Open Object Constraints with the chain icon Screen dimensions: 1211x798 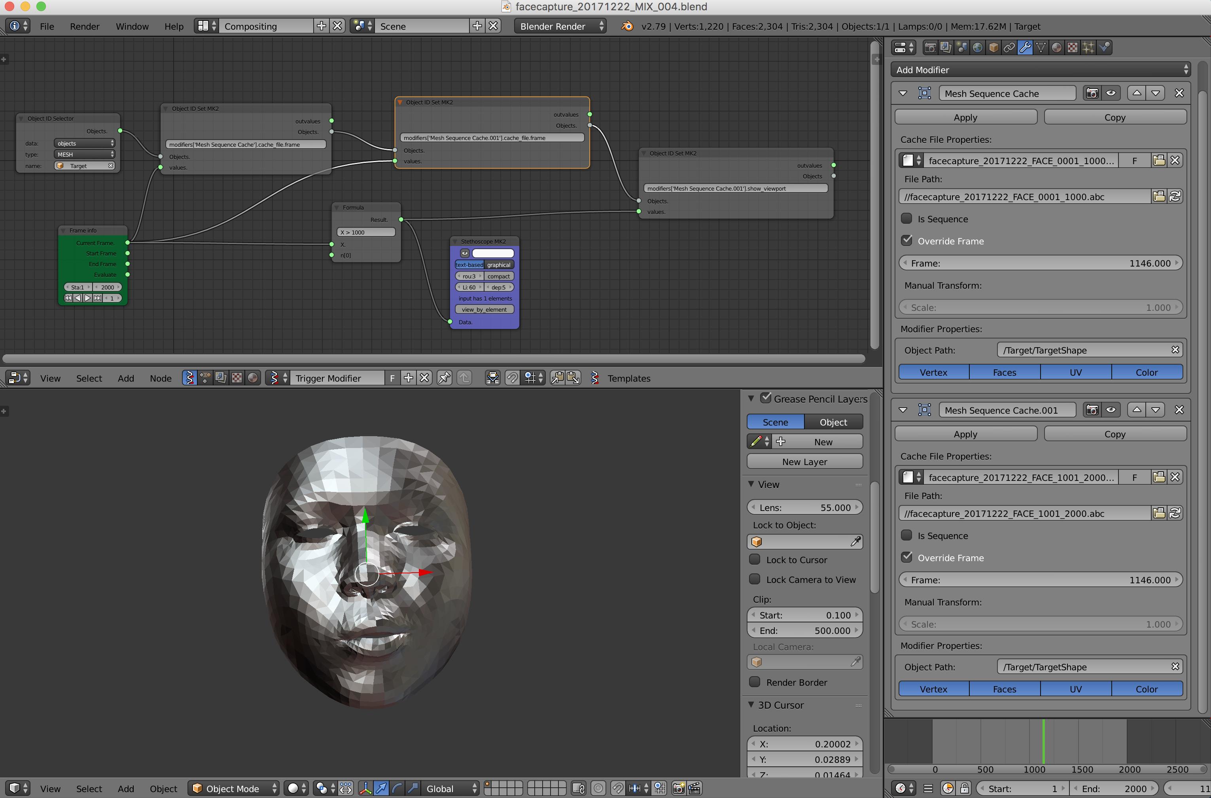point(1010,47)
